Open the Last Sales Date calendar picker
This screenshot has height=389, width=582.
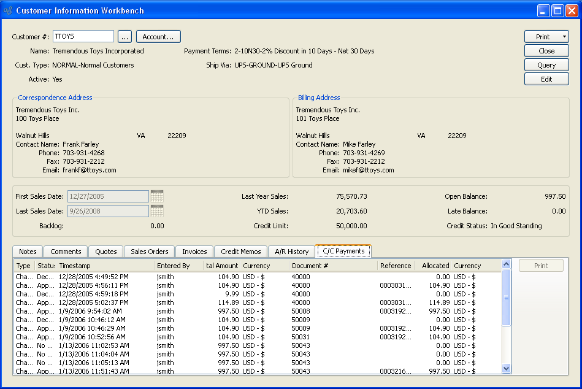click(157, 211)
